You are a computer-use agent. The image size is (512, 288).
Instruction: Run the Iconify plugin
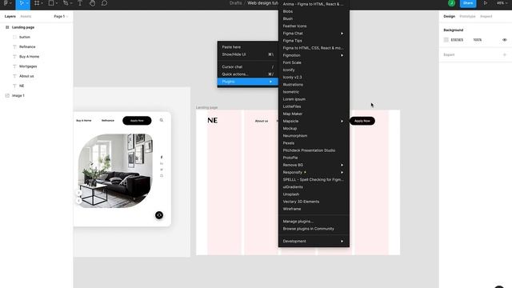click(x=314, y=70)
